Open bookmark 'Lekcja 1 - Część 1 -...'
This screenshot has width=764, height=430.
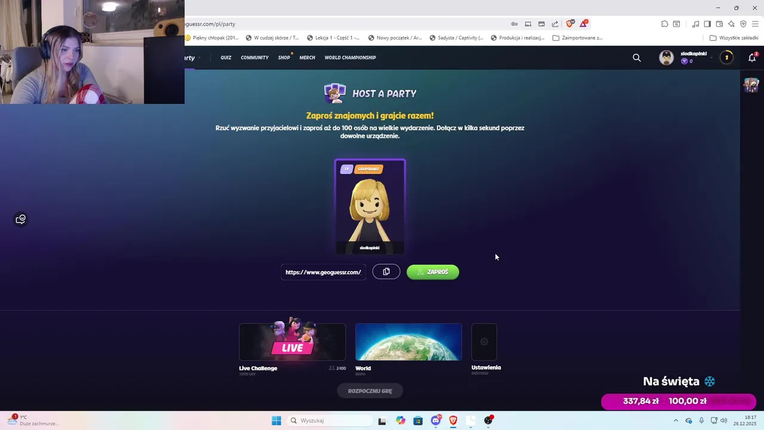click(333, 38)
